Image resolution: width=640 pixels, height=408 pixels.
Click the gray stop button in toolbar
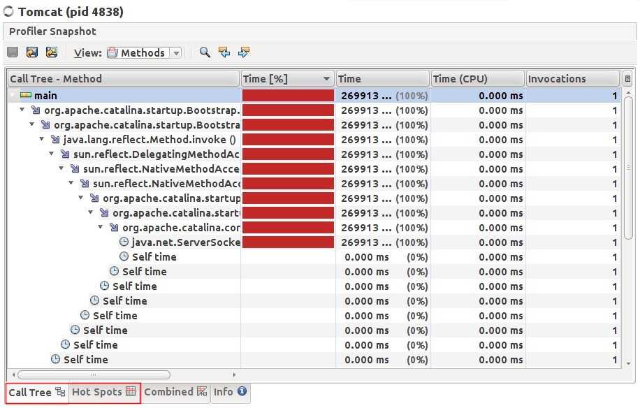tap(13, 52)
